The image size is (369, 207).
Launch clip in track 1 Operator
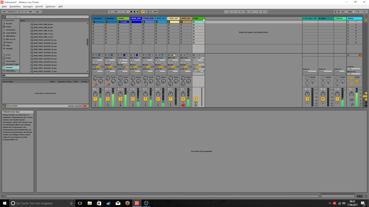point(93,22)
